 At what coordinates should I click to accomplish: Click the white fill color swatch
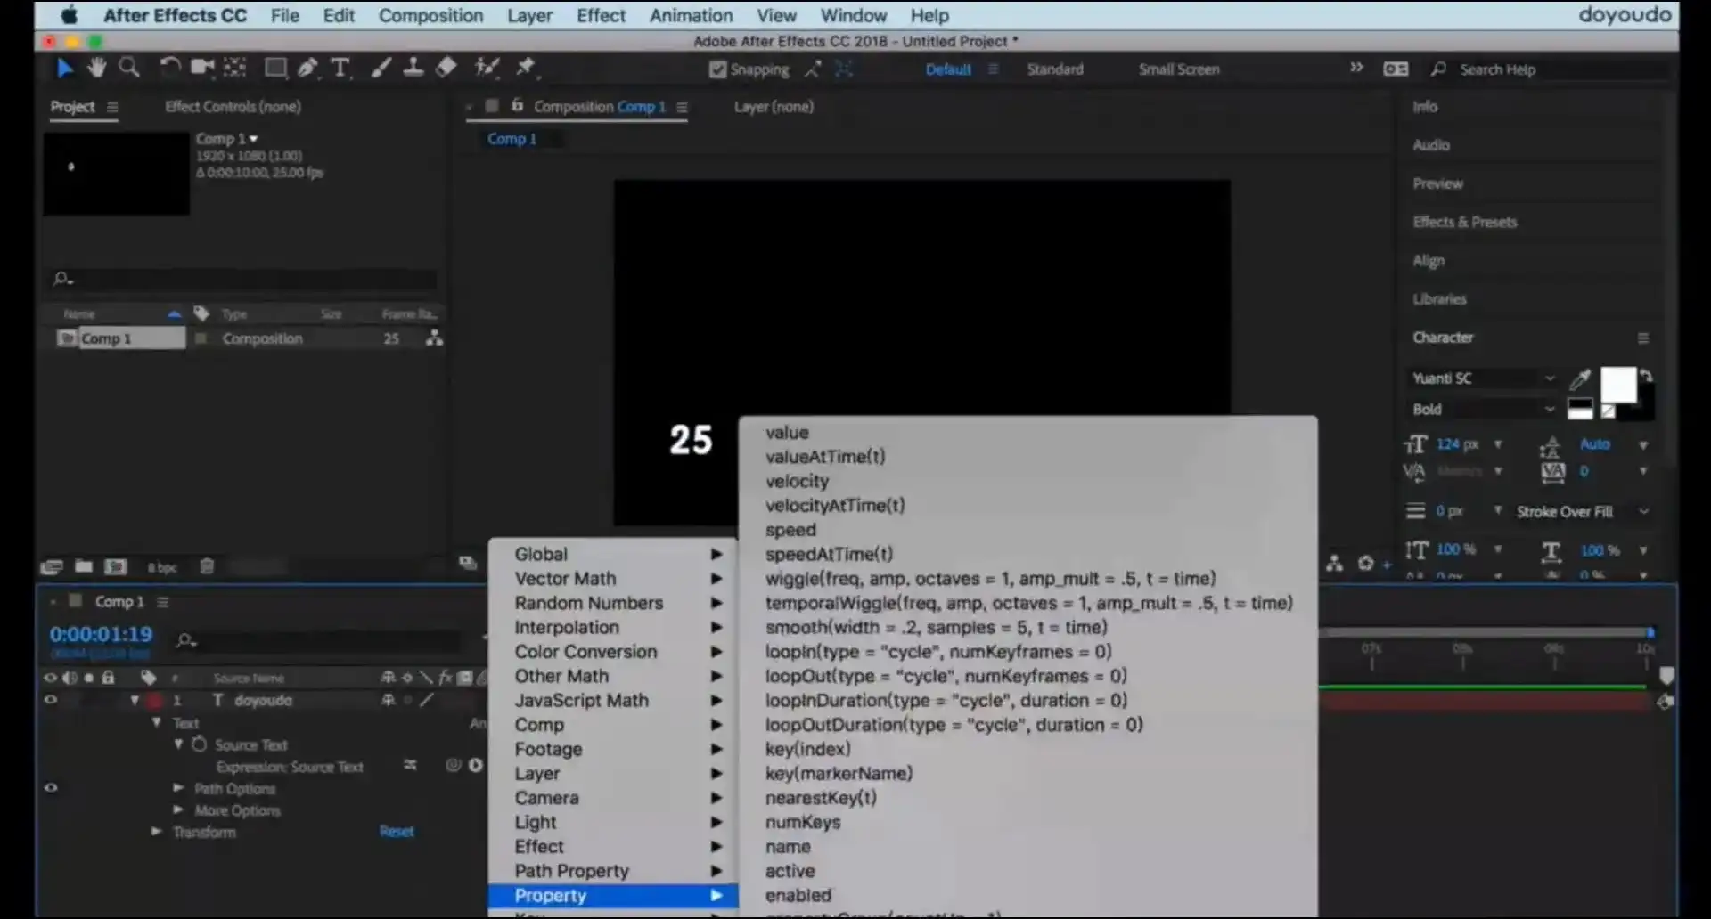tap(1617, 386)
